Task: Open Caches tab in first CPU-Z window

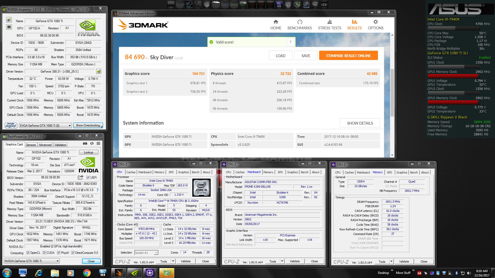Action: coord(131,172)
